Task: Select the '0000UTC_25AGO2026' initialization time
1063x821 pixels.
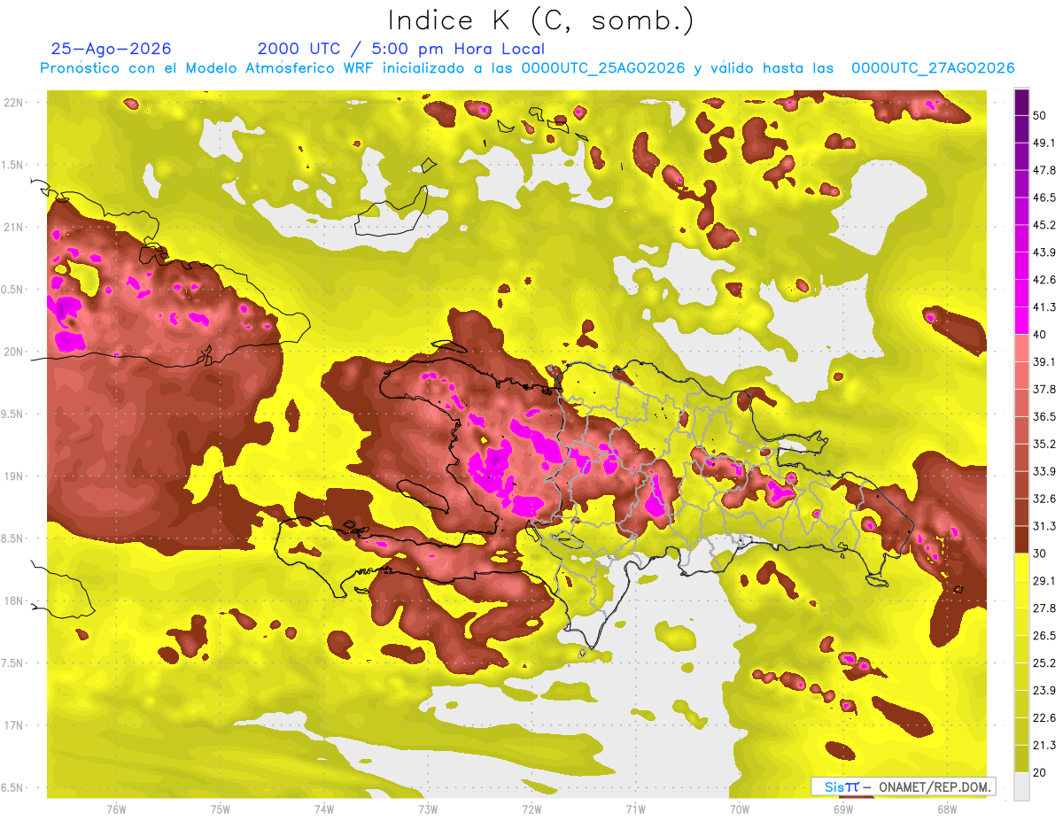Action: coord(602,68)
